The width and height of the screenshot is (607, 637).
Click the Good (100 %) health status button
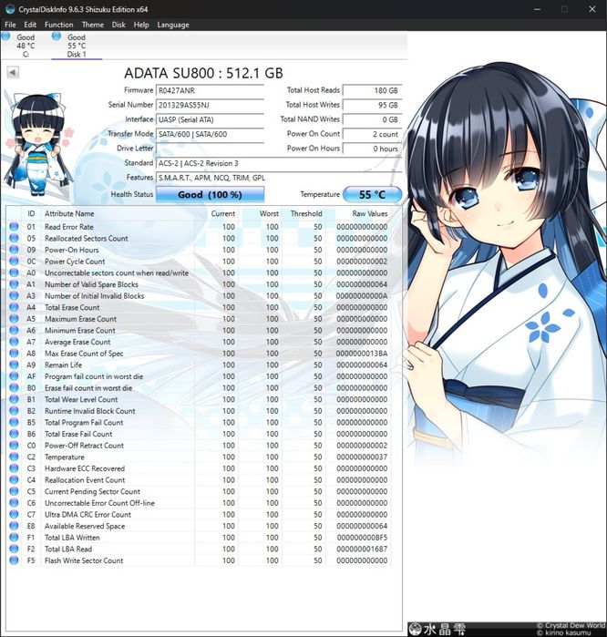point(210,195)
